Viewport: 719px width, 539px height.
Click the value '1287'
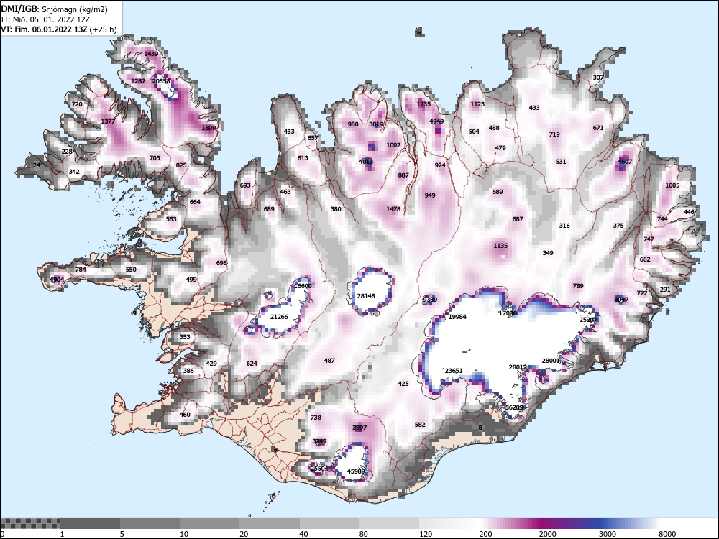click(x=138, y=81)
